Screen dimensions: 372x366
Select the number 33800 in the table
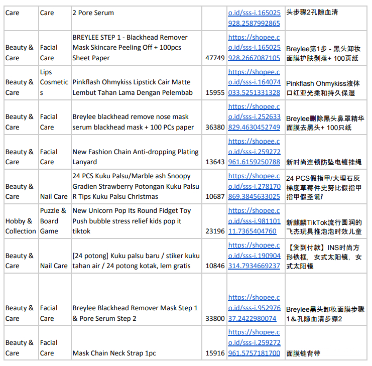[215, 318]
